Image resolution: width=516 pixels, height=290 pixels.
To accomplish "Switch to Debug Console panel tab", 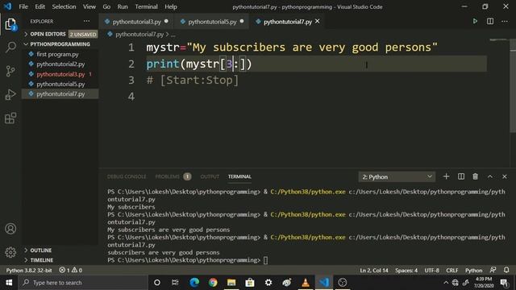I will 127,176.
